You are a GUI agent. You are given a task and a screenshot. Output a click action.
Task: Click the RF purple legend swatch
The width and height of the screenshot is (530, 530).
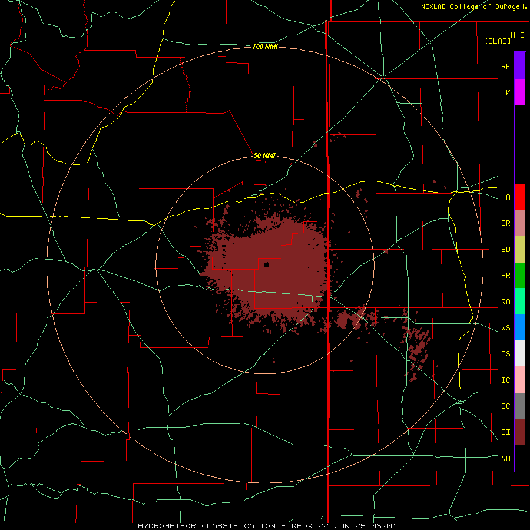point(520,66)
